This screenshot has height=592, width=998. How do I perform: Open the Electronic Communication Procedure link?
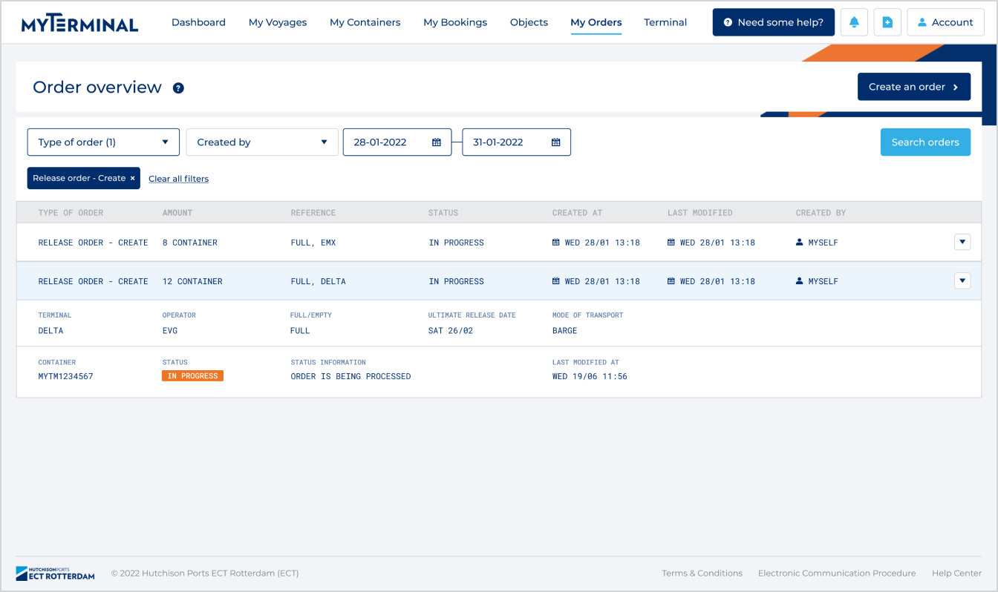[837, 573]
